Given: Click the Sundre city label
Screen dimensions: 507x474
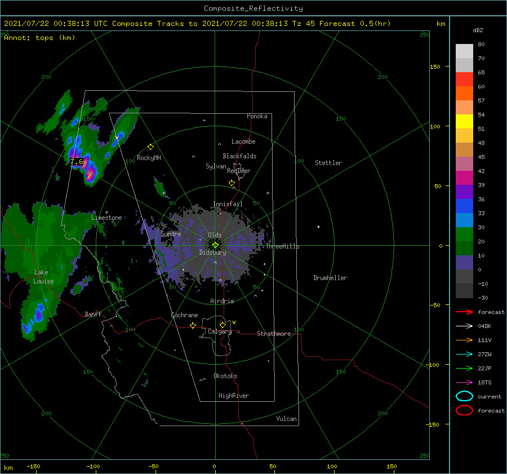Looking at the screenshot, I should [x=171, y=233].
